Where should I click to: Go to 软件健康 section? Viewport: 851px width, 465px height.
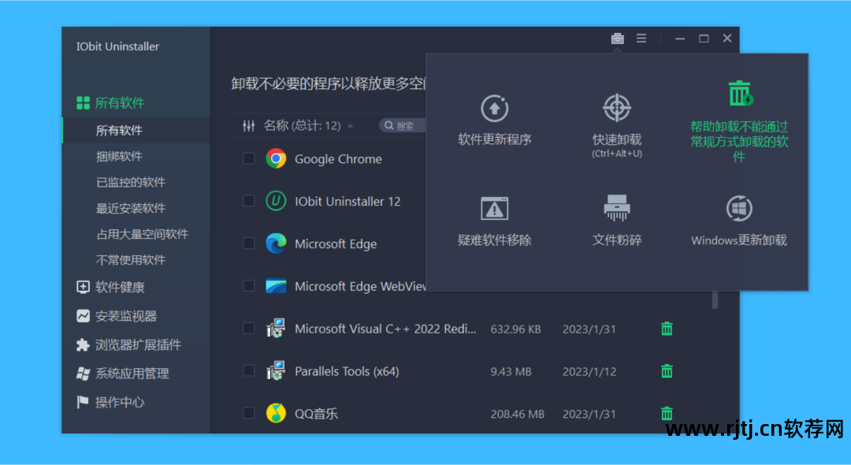point(111,287)
